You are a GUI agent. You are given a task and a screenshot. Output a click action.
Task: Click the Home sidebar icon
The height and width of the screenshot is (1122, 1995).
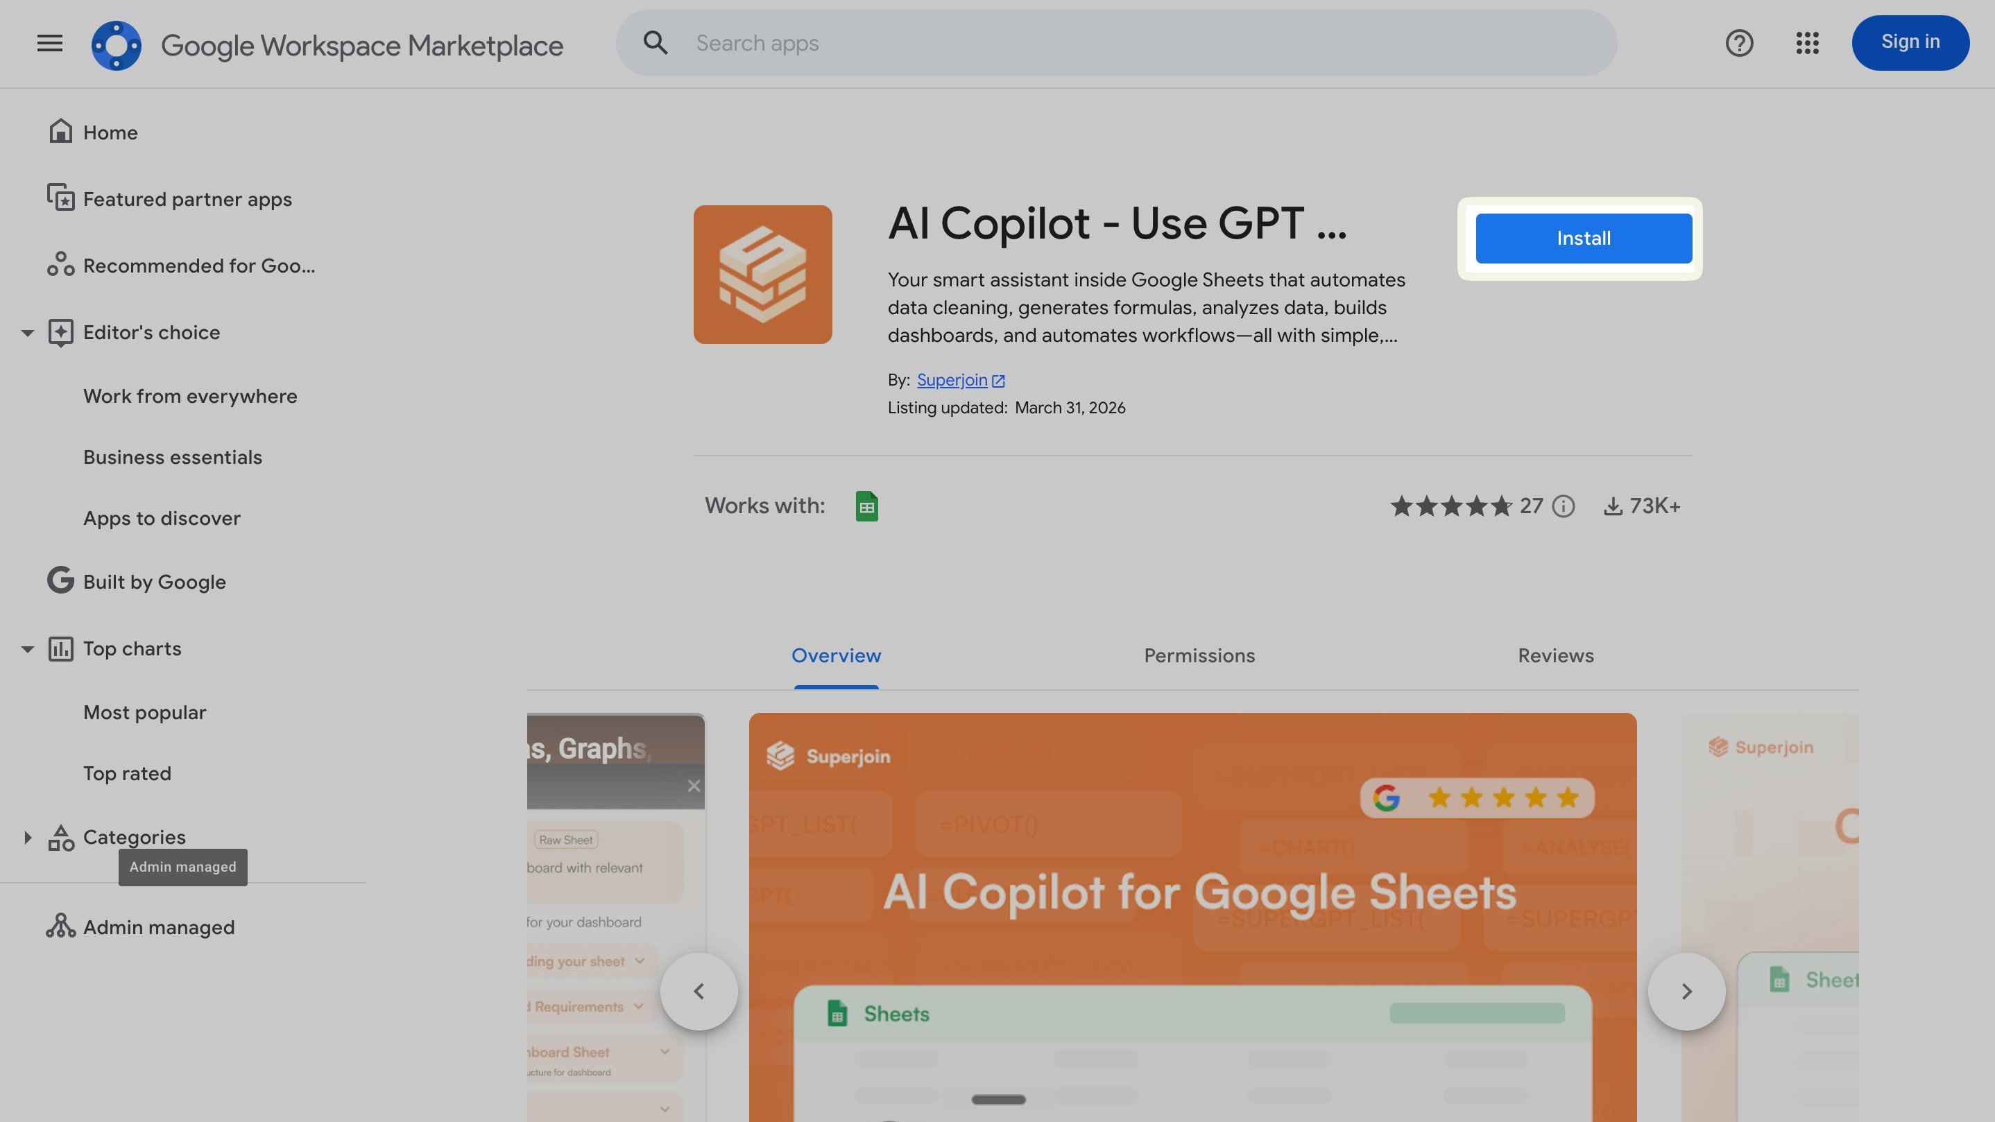coord(60,132)
